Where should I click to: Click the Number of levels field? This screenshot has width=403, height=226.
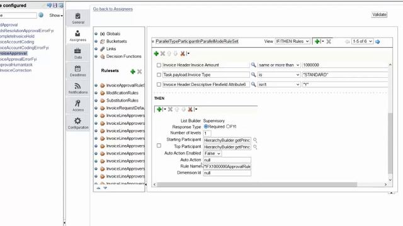[x=207, y=133]
